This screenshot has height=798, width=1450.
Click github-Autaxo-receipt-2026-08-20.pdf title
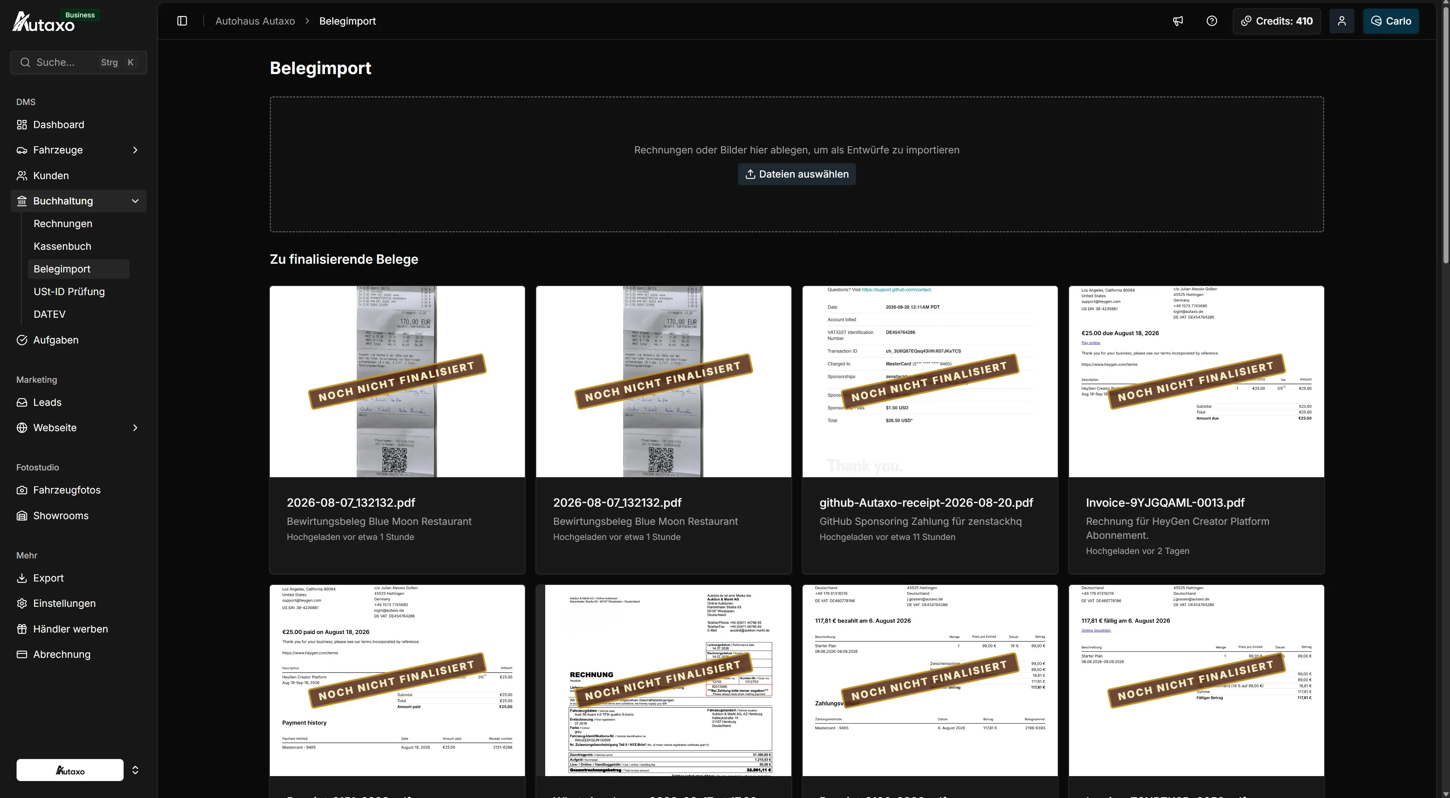[x=926, y=503]
